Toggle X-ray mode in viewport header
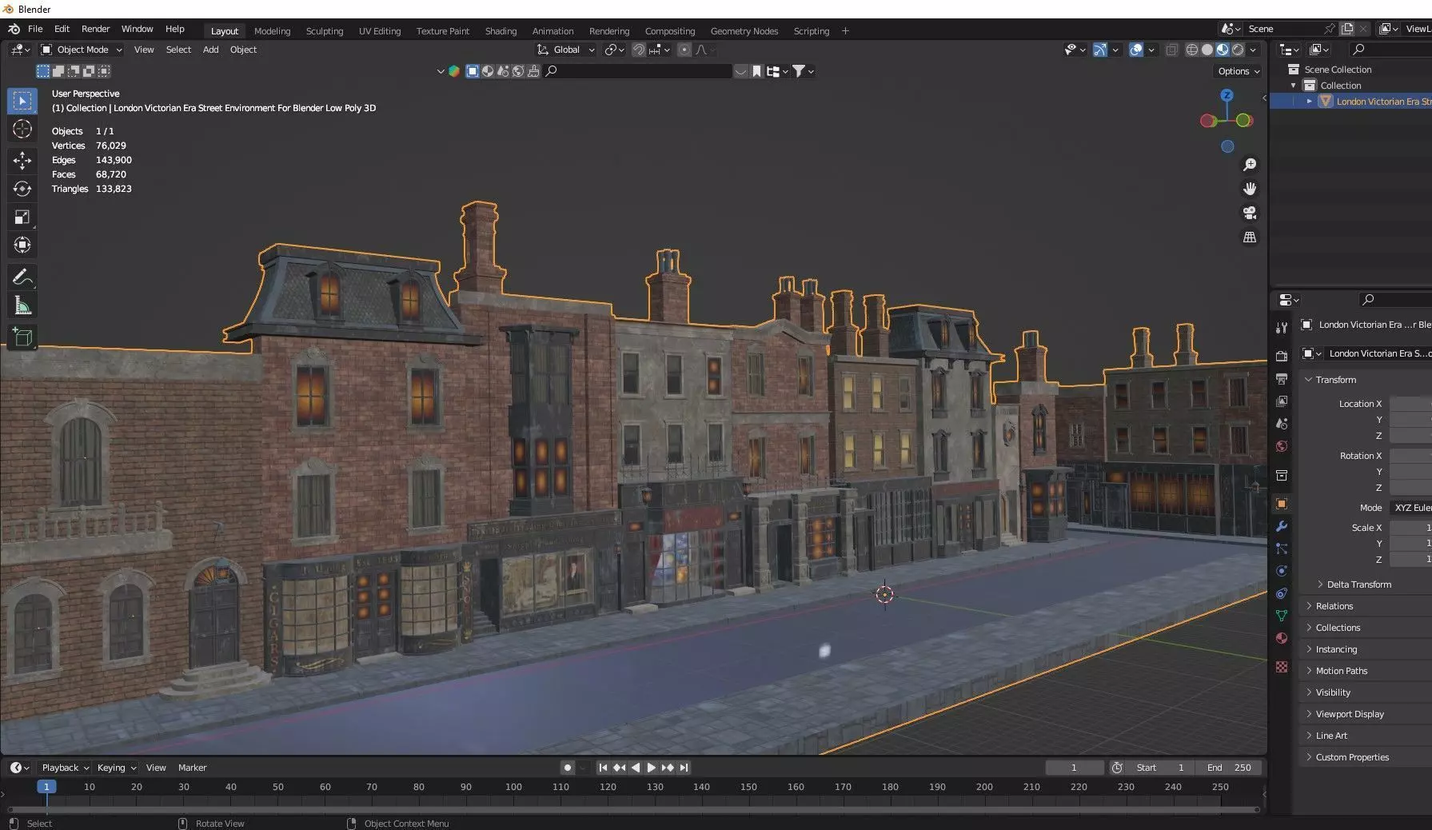 click(1171, 50)
